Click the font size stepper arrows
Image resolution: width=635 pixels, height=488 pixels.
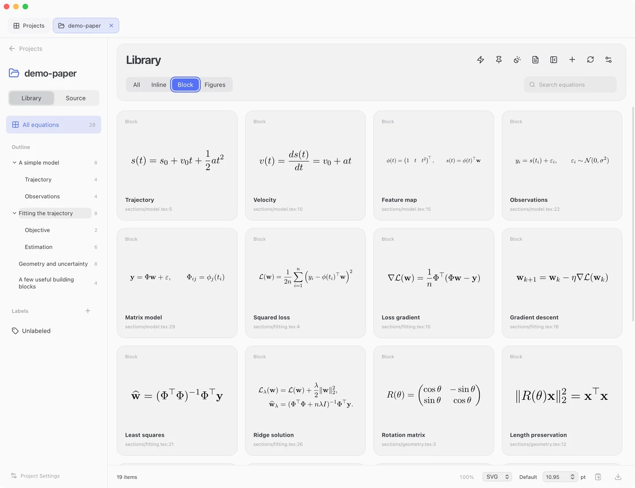(x=572, y=477)
